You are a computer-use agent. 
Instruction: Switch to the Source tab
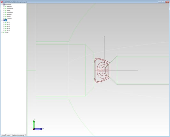[8, 135]
